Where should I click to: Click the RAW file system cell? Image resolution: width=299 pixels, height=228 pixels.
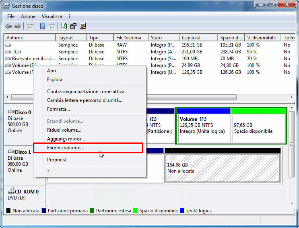click(x=122, y=45)
